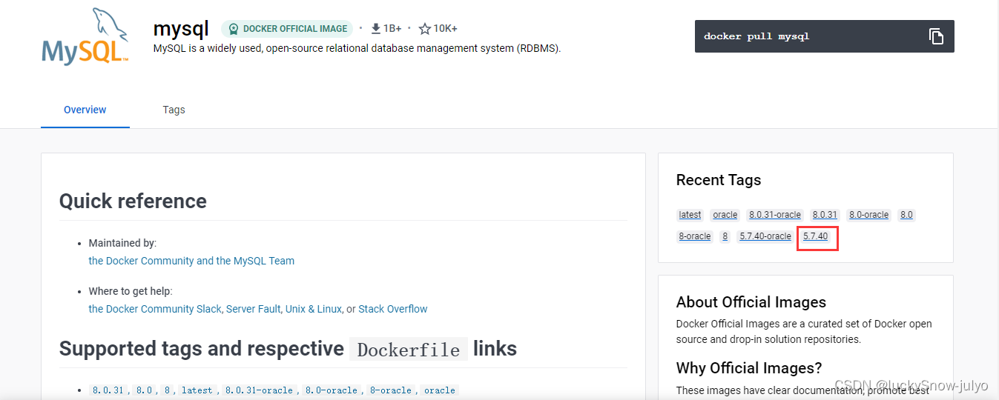Click the 'Maintained by:' text
The height and width of the screenshot is (400, 999).
click(x=122, y=243)
